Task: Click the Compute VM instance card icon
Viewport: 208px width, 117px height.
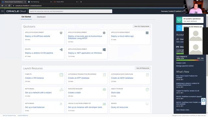Action: coord(61,75)
